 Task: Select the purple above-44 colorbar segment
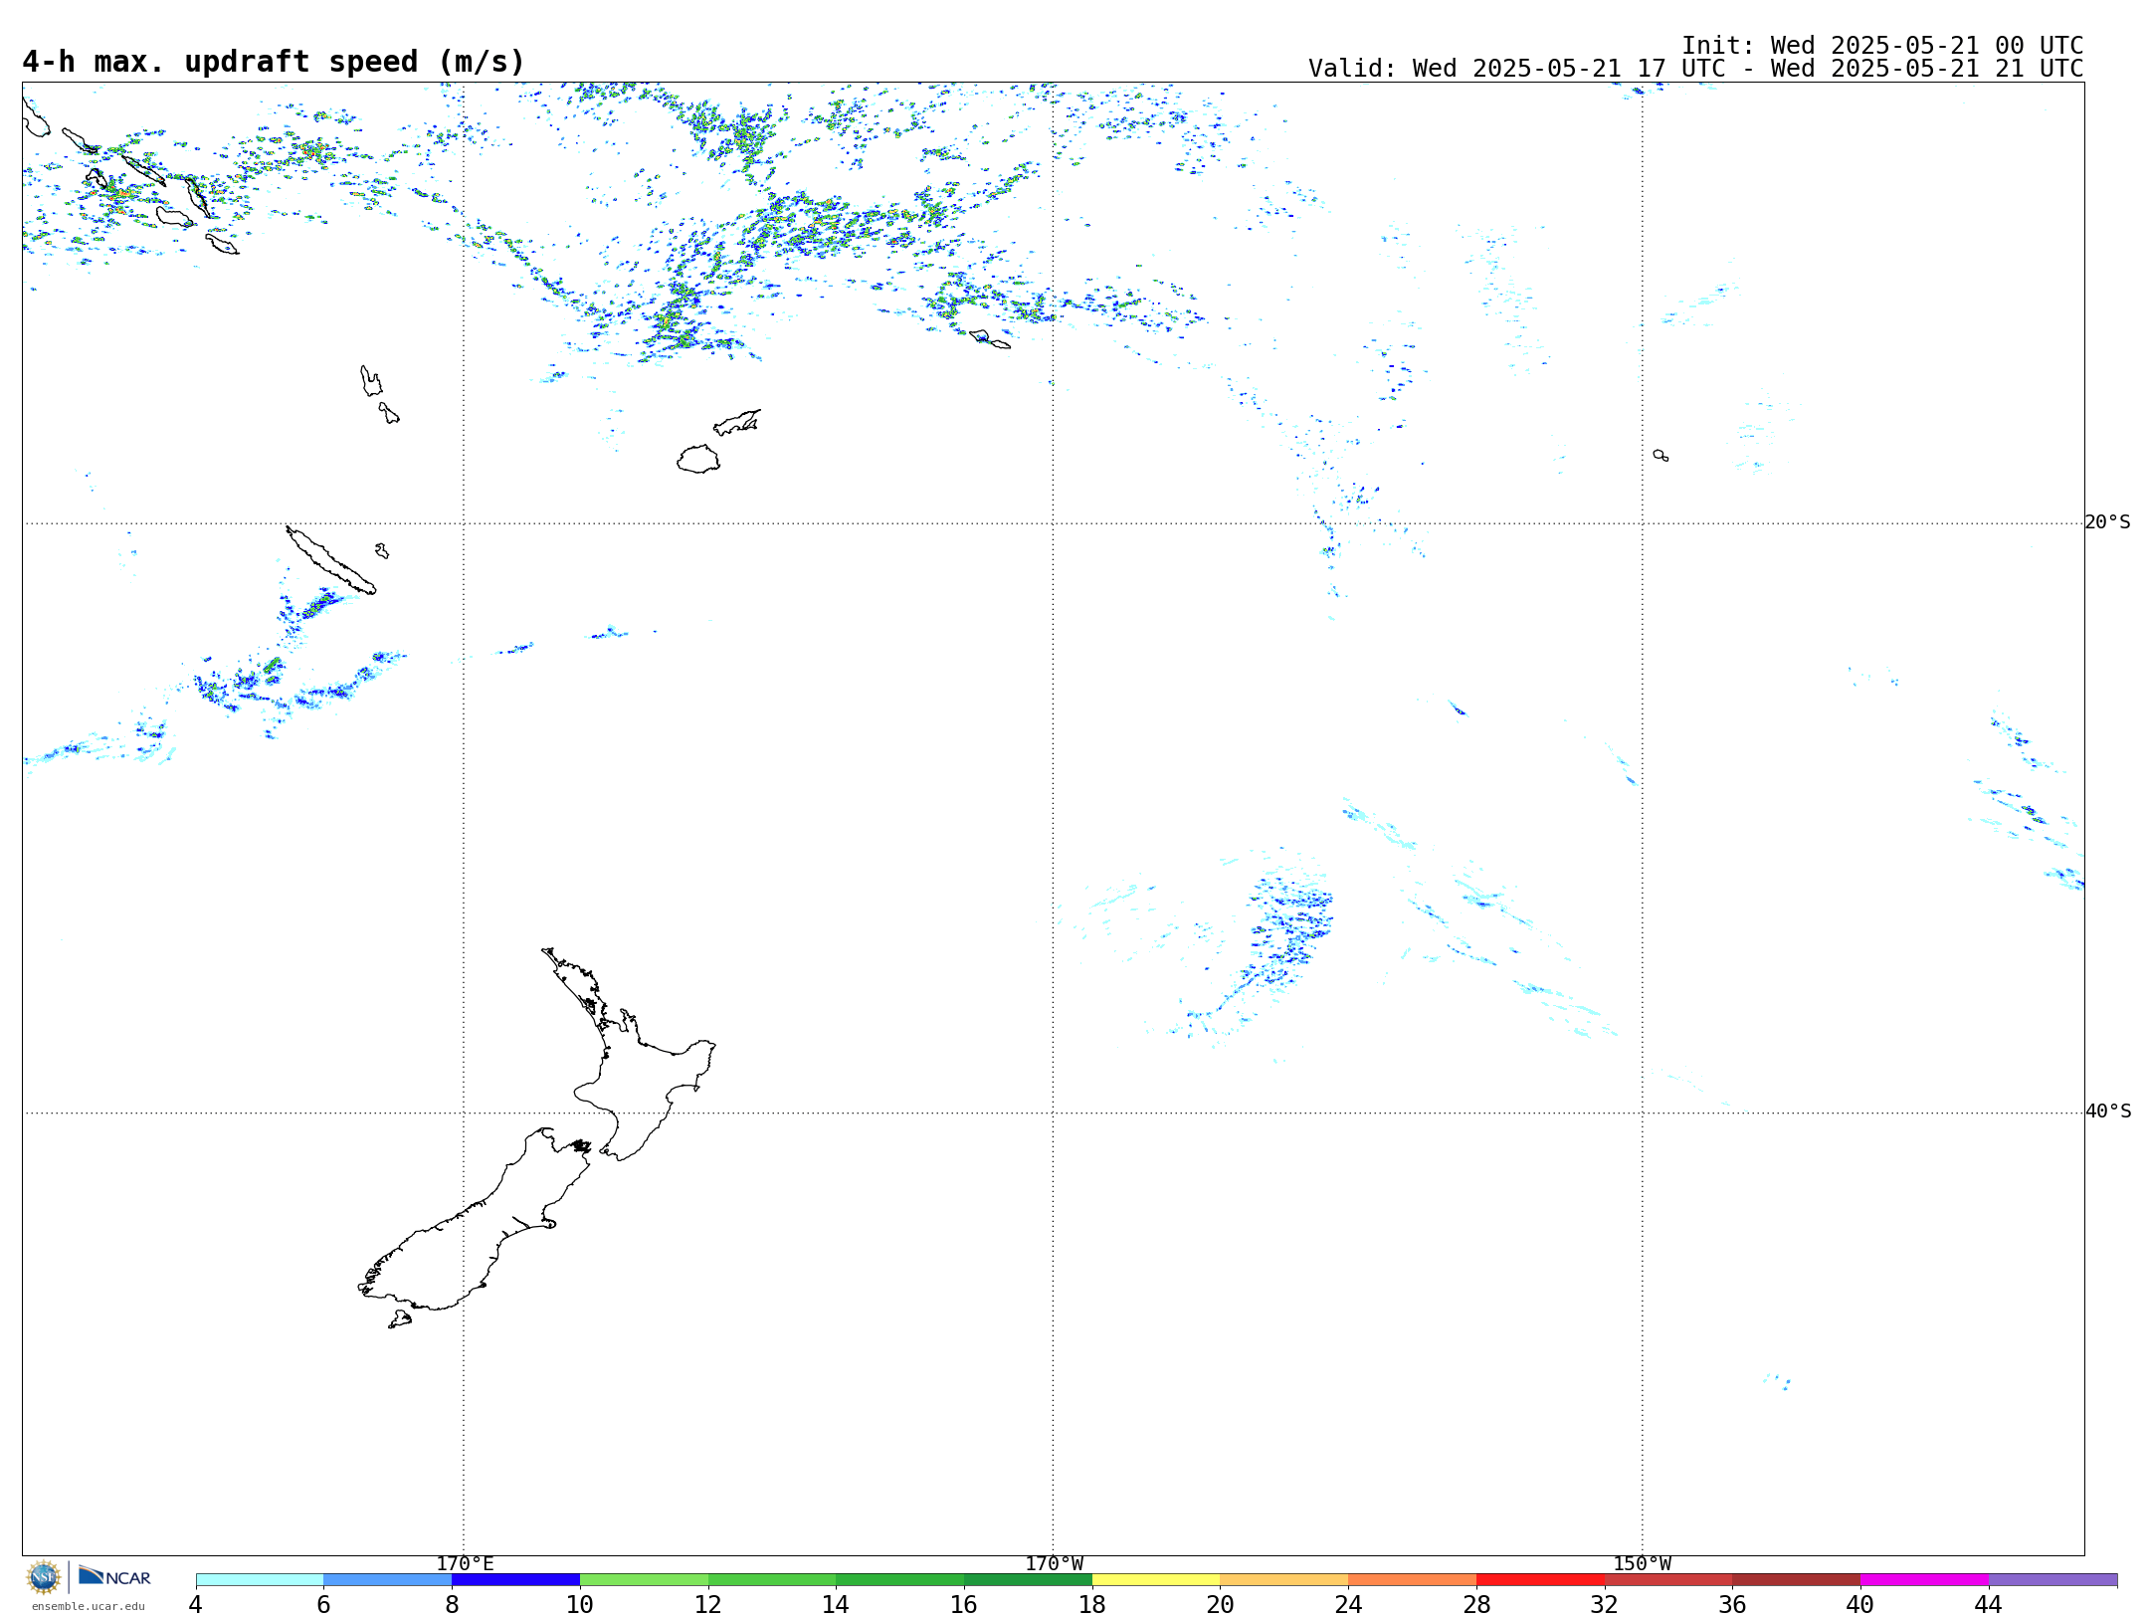click(2052, 1579)
